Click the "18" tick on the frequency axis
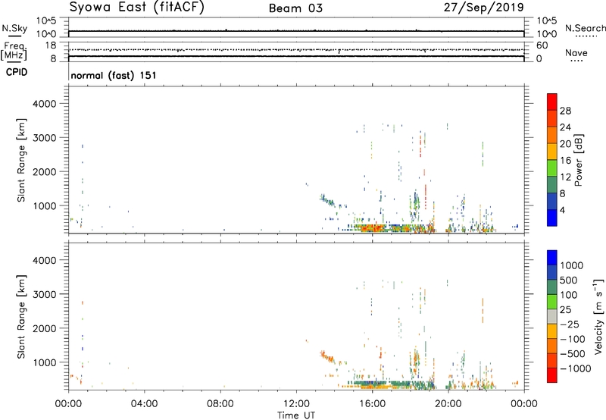 click(51, 45)
